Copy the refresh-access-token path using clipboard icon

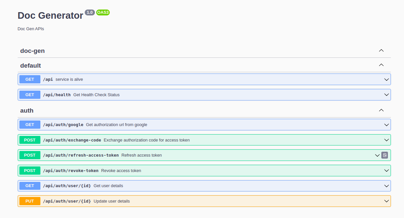coord(385,155)
